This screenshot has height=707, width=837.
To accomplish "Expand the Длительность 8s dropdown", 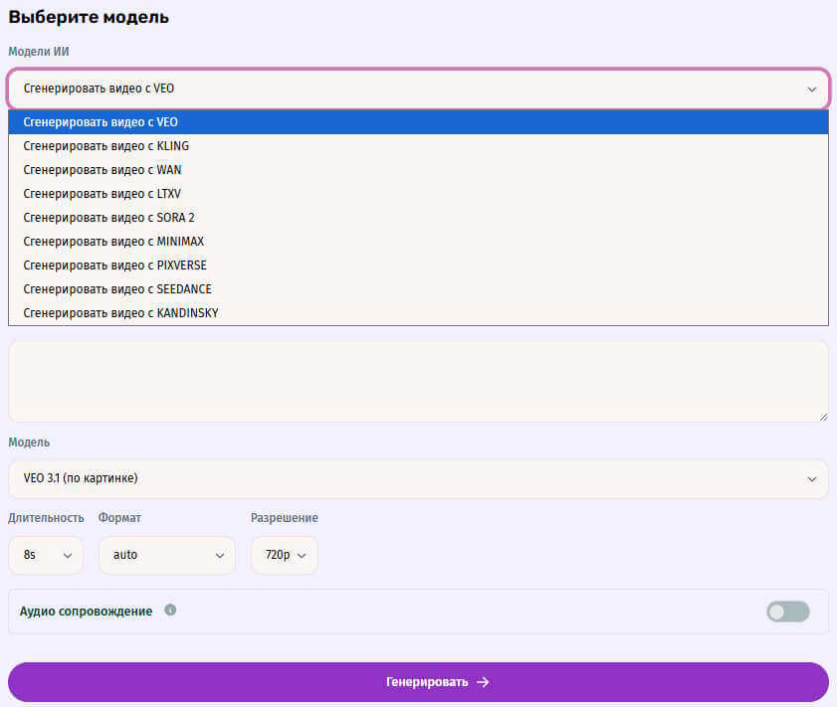I will click(46, 555).
